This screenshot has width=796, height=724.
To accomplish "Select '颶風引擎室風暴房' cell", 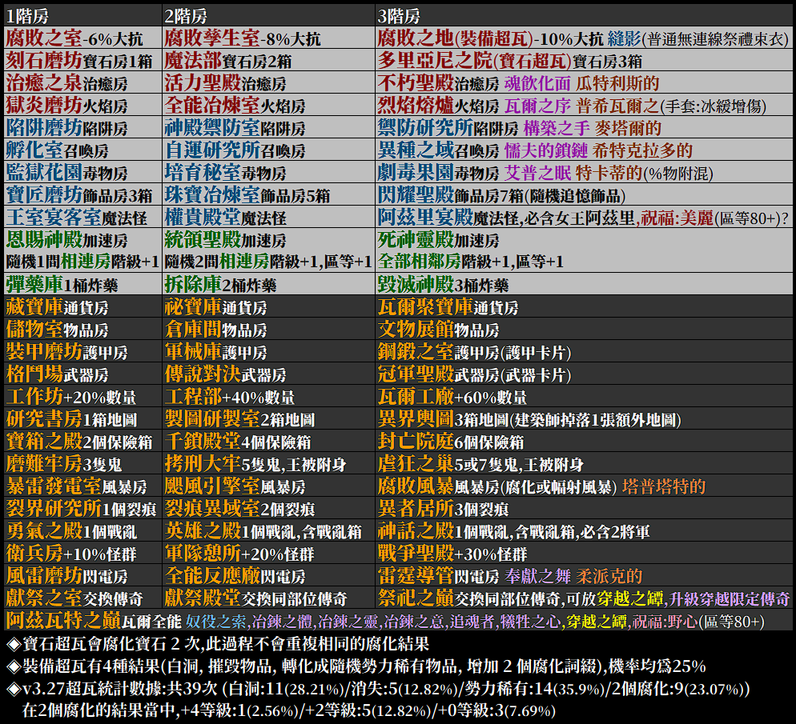I will click(x=268, y=485).
